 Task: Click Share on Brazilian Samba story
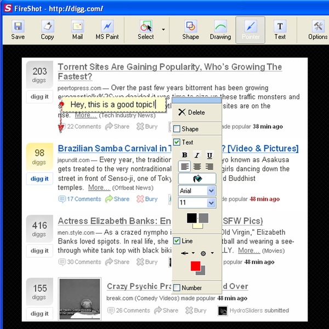click(117, 199)
